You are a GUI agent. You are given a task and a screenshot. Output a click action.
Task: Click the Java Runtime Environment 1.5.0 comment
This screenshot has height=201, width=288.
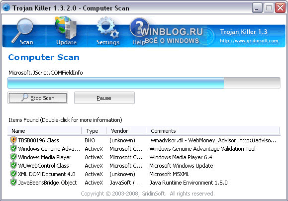click(x=189, y=183)
